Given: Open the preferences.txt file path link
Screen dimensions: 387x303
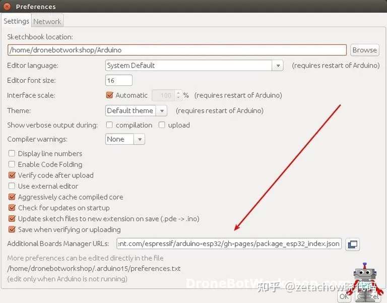Looking at the screenshot, I should (x=94, y=268).
